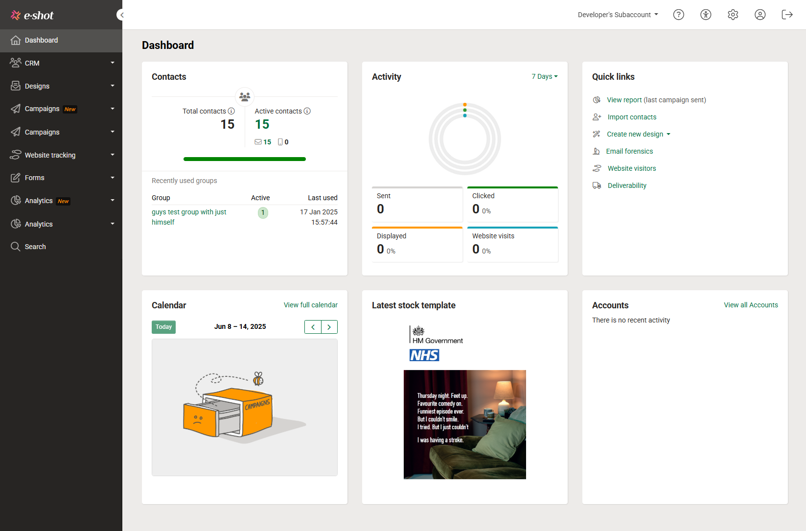Click the View full calendar link
This screenshot has height=531, width=806.
[310, 304]
